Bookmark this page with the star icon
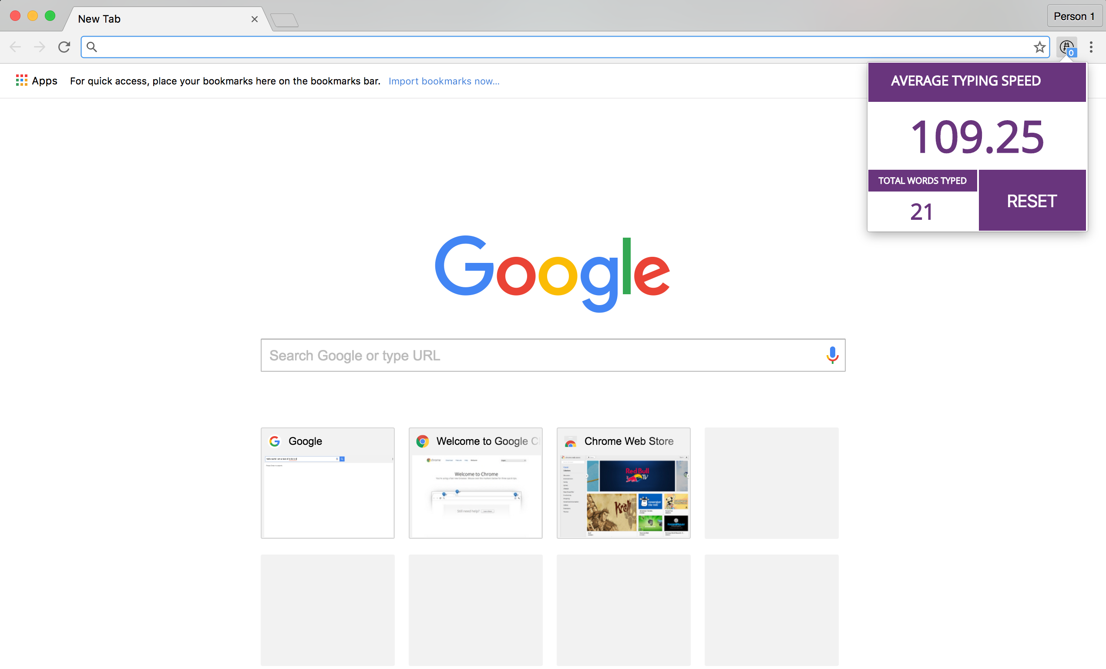 tap(1039, 47)
